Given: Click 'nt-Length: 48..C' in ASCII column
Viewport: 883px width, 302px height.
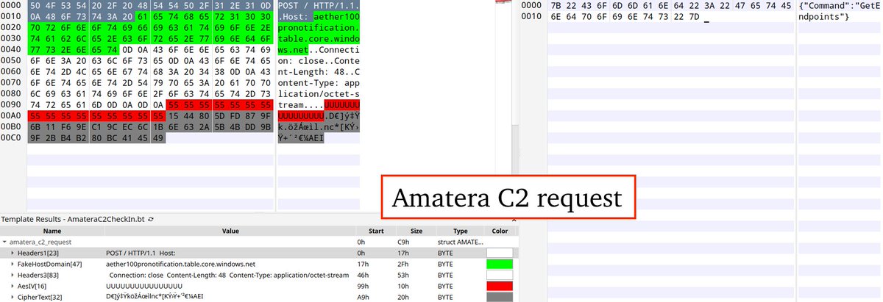Looking at the screenshot, I should tap(319, 71).
